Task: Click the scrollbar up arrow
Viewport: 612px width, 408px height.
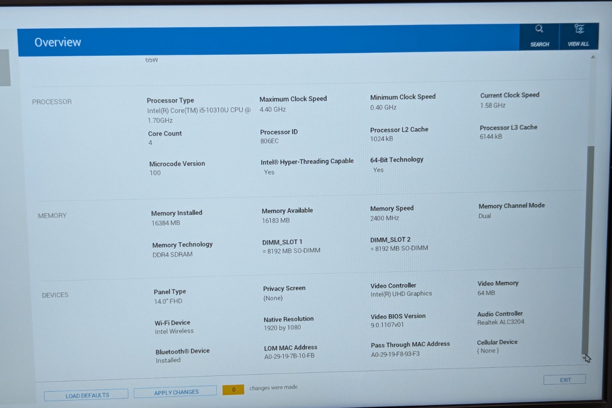Action: [x=592, y=57]
